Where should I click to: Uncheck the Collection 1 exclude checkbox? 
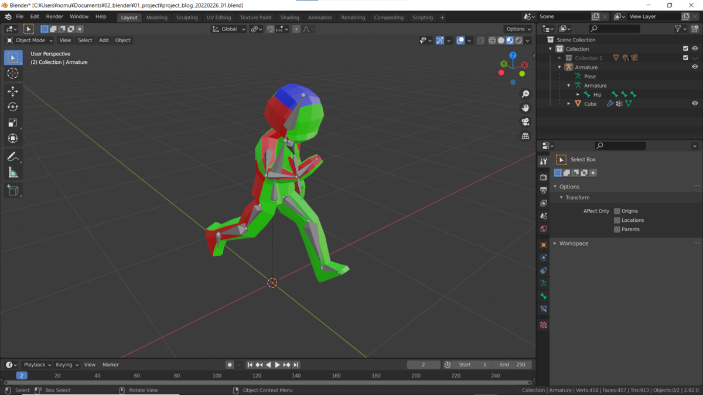point(685,58)
